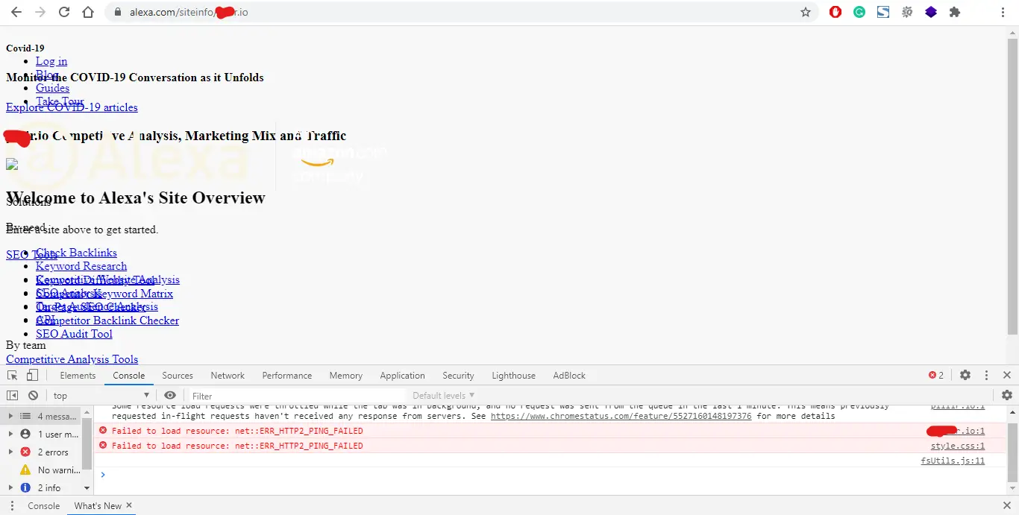Viewport: 1019px width, 515px height.
Task: Close the What's New drawer tab
Action: [x=128, y=505]
